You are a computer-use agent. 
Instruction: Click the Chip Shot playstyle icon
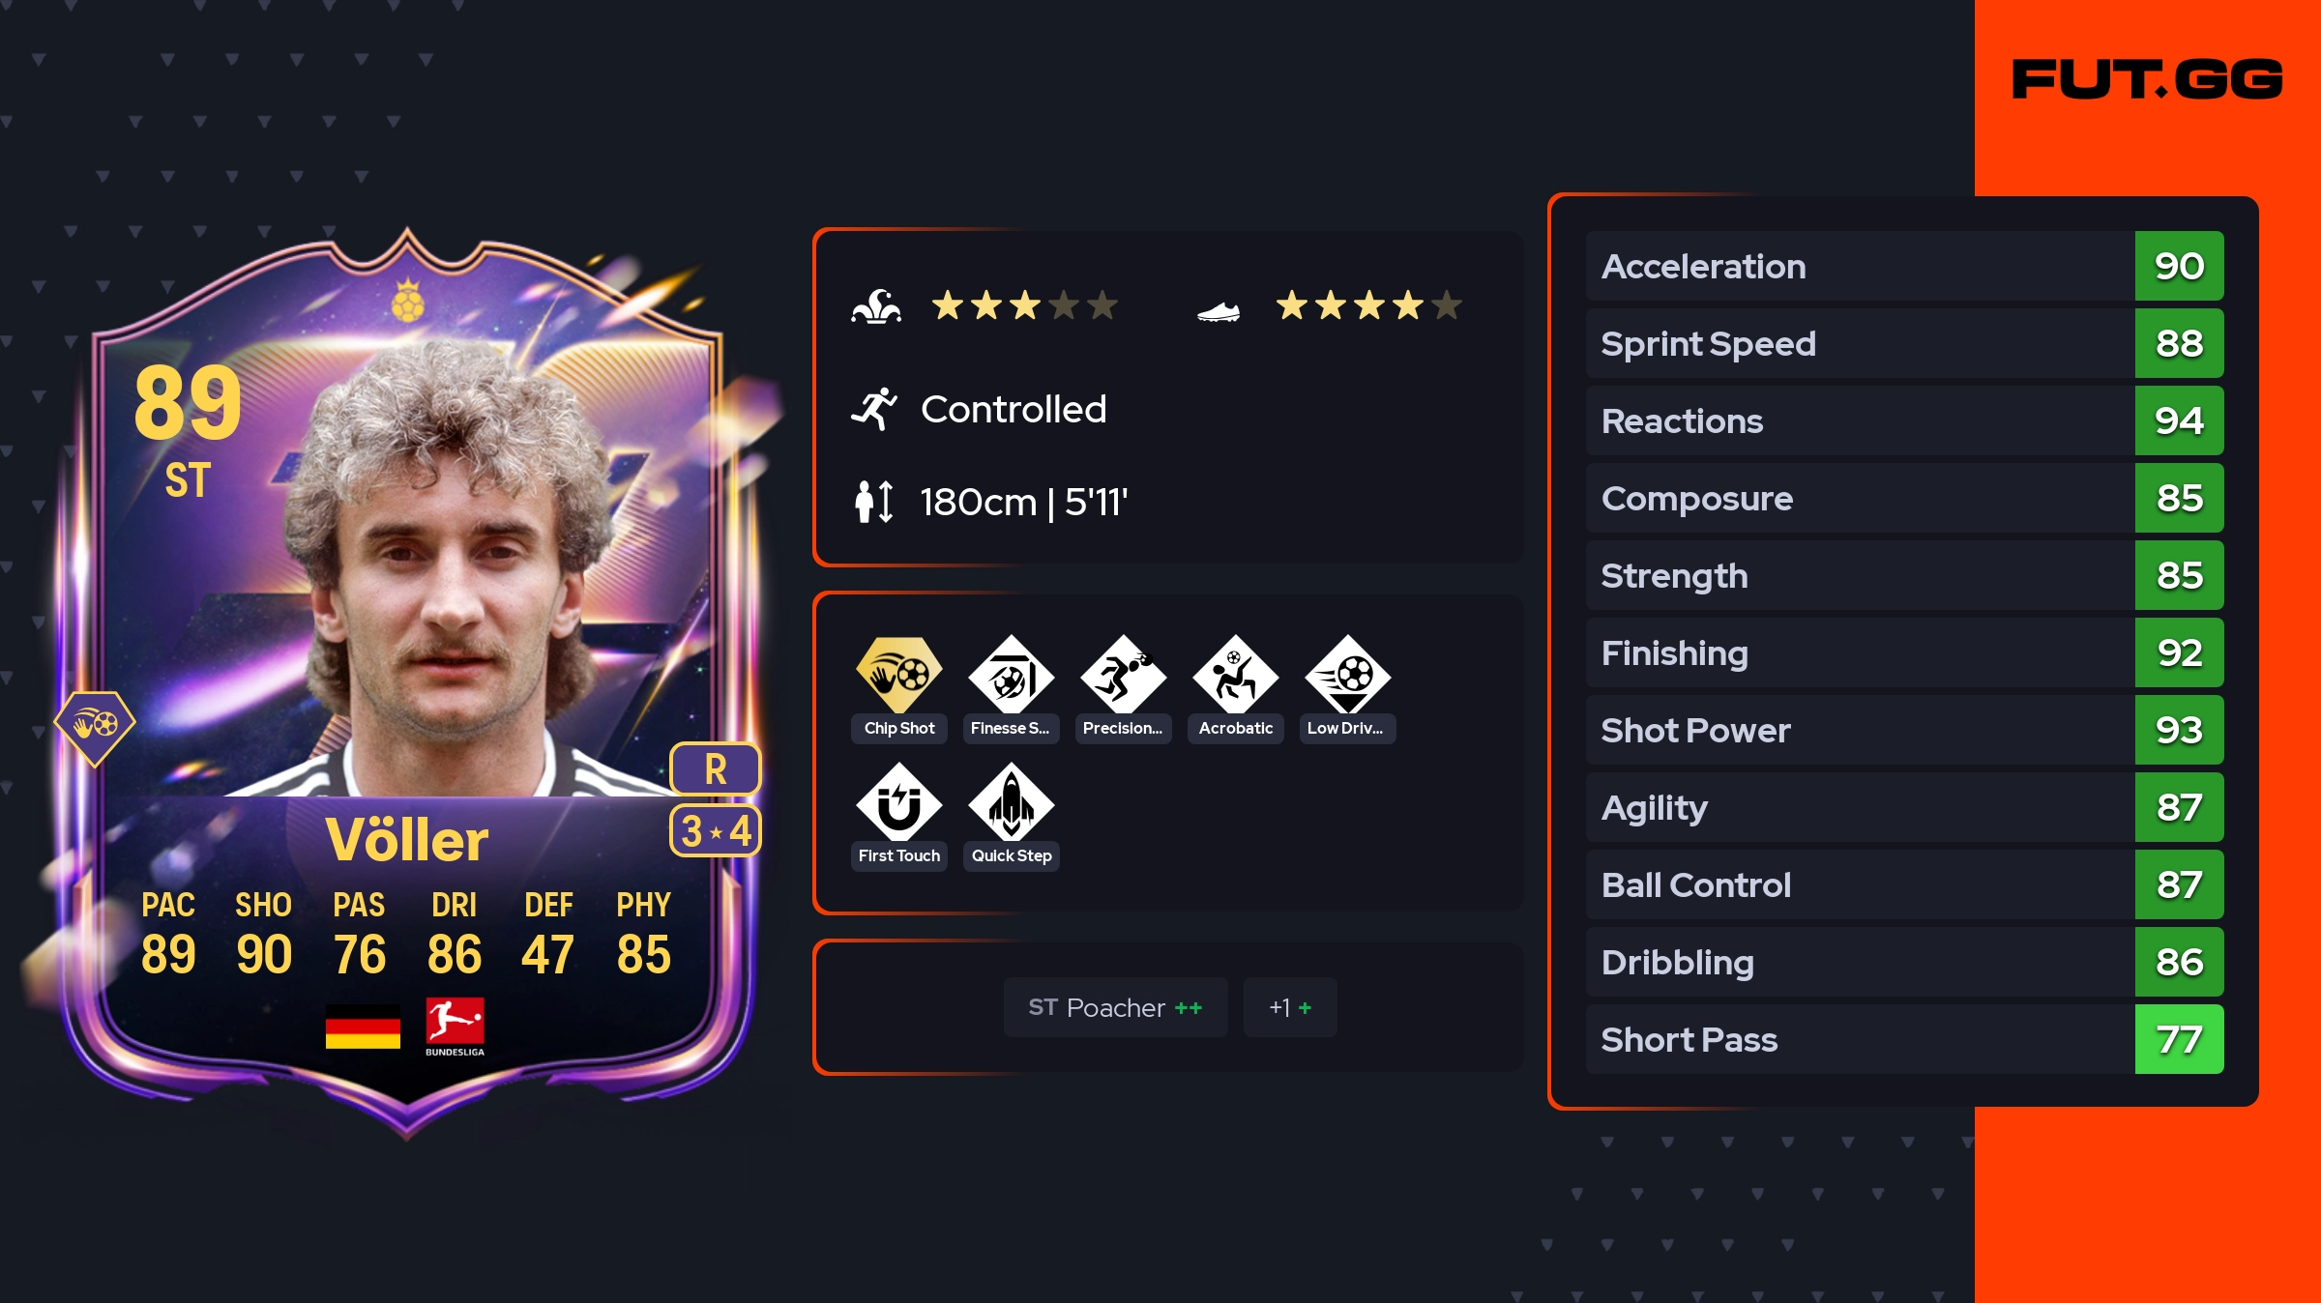(899, 675)
